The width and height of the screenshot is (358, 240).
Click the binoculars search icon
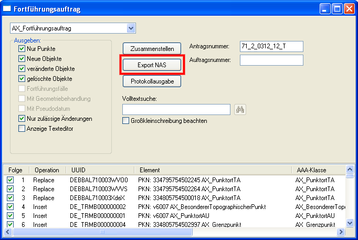point(240,109)
